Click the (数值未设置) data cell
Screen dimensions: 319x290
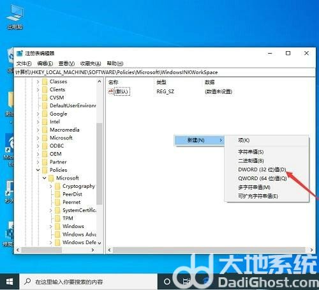[x=218, y=91]
